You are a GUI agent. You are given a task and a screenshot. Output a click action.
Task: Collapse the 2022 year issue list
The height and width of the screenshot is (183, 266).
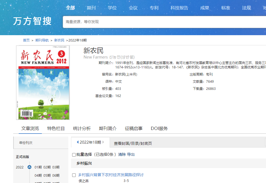pyautogui.click(x=29, y=167)
